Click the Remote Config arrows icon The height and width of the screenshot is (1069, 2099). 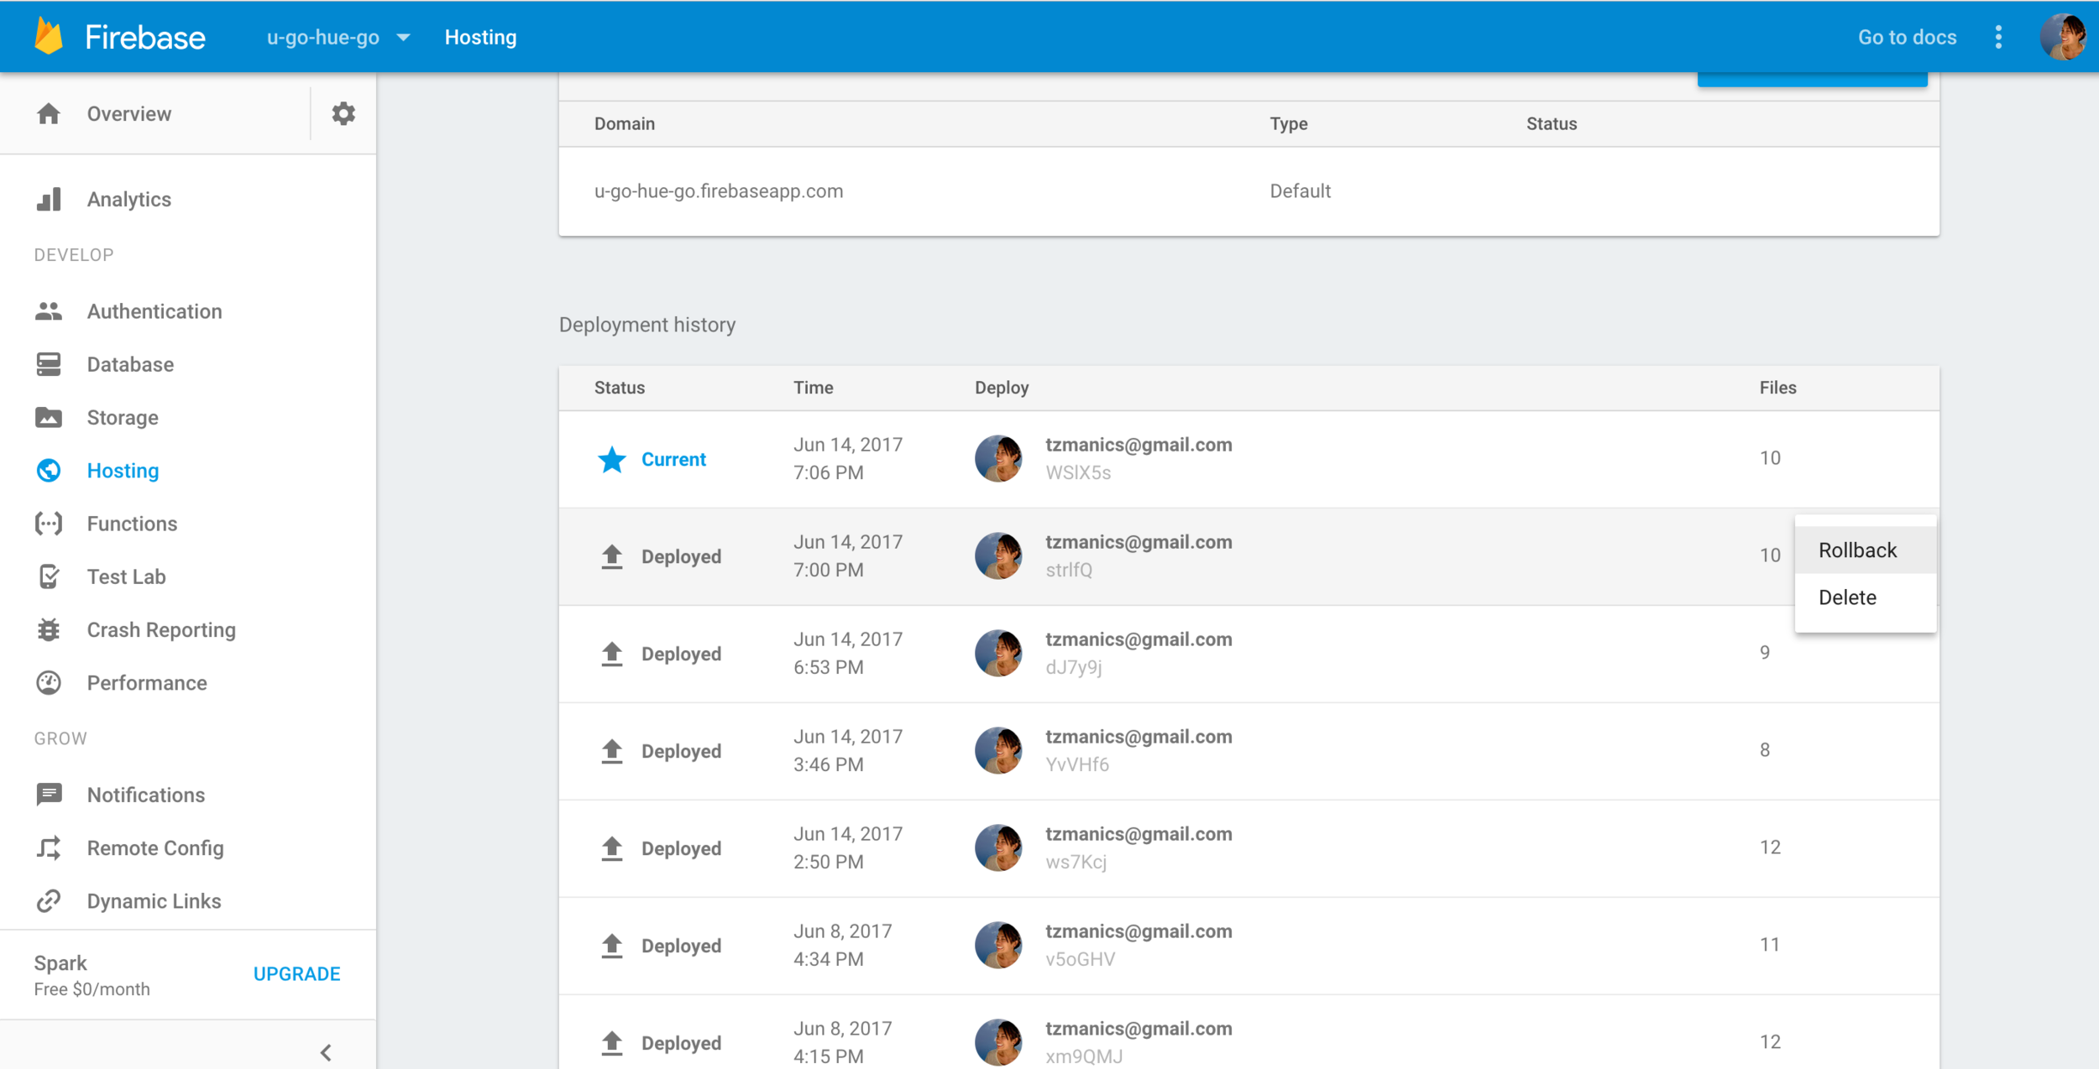click(x=49, y=848)
